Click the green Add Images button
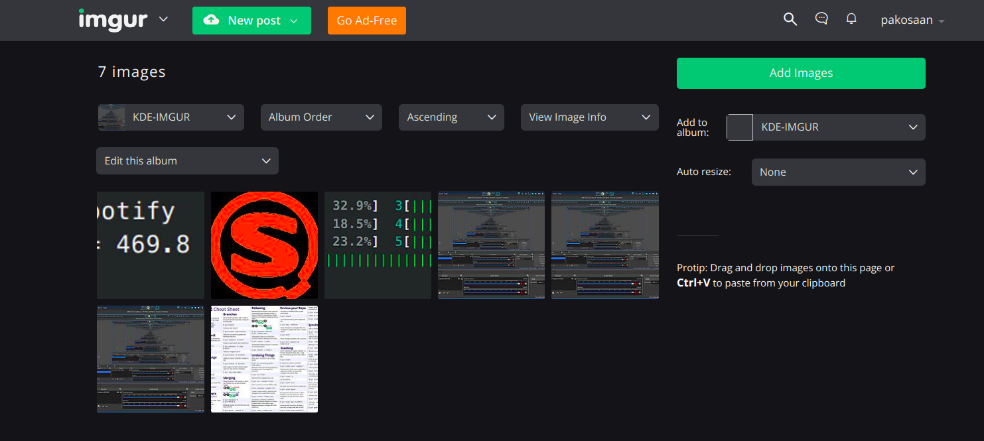984x441 pixels. pyautogui.click(x=801, y=73)
